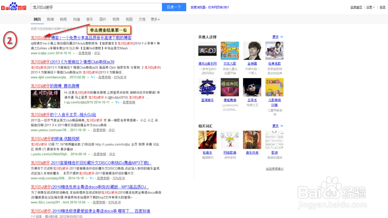Viewport: 388px width, 218px height.
Task: Focus the search box containing 龙川DJ波仔
Action: [96, 7]
